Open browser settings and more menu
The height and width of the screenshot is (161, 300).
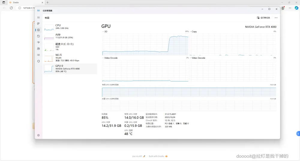pyautogui.click(x=290, y=8)
